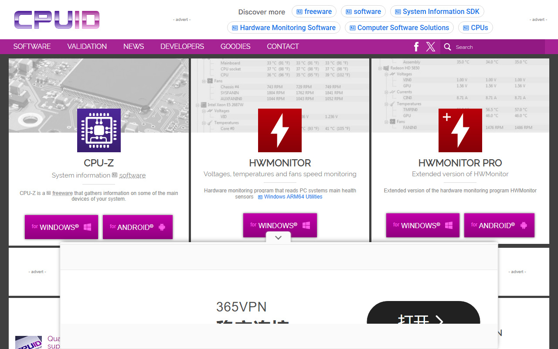The image size is (558, 349).
Task: Open the GOODIES menu
Action: [235, 47]
